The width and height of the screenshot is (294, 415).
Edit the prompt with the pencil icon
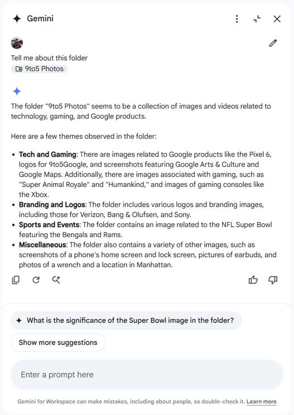point(273,43)
